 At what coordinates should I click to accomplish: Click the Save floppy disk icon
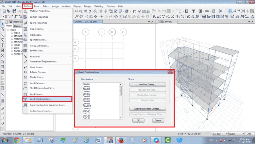pos(15,11)
